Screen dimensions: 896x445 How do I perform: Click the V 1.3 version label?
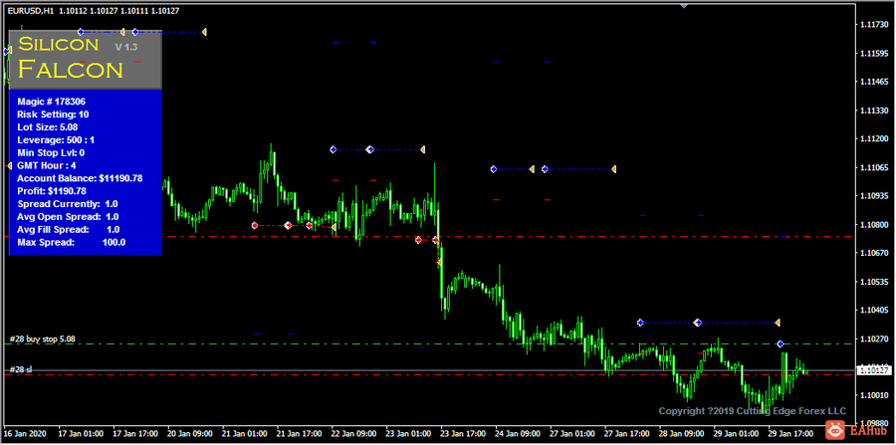(x=126, y=47)
